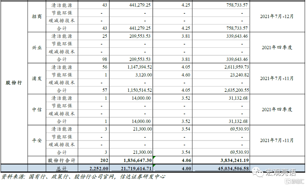Click the count 56 in 浦发 清洁能源 row
The width and height of the screenshot is (306, 186).
[x=105, y=67]
